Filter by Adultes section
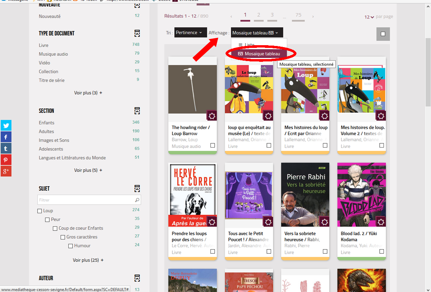Screen dimensions: 431x292 coord(46,131)
